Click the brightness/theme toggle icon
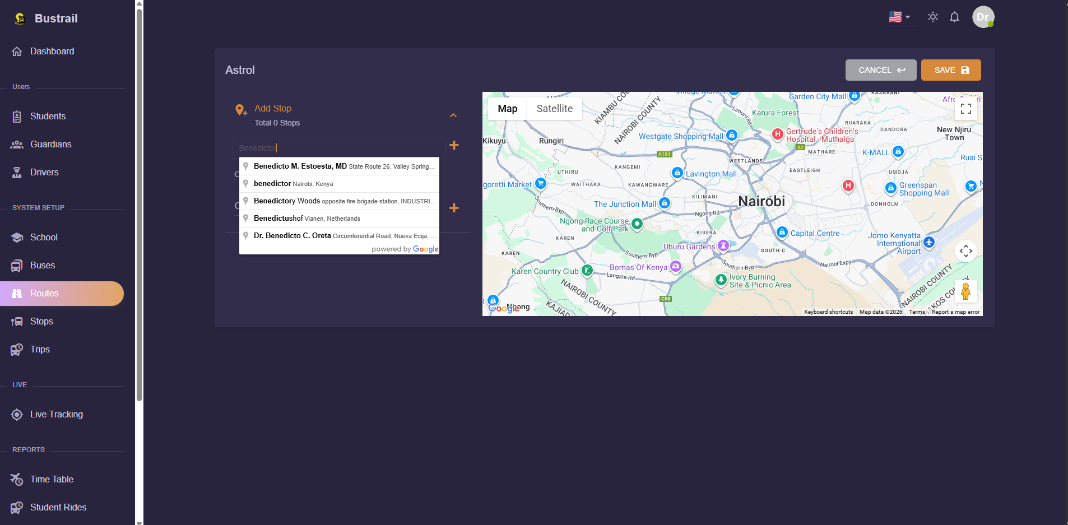 click(x=932, y=17)
